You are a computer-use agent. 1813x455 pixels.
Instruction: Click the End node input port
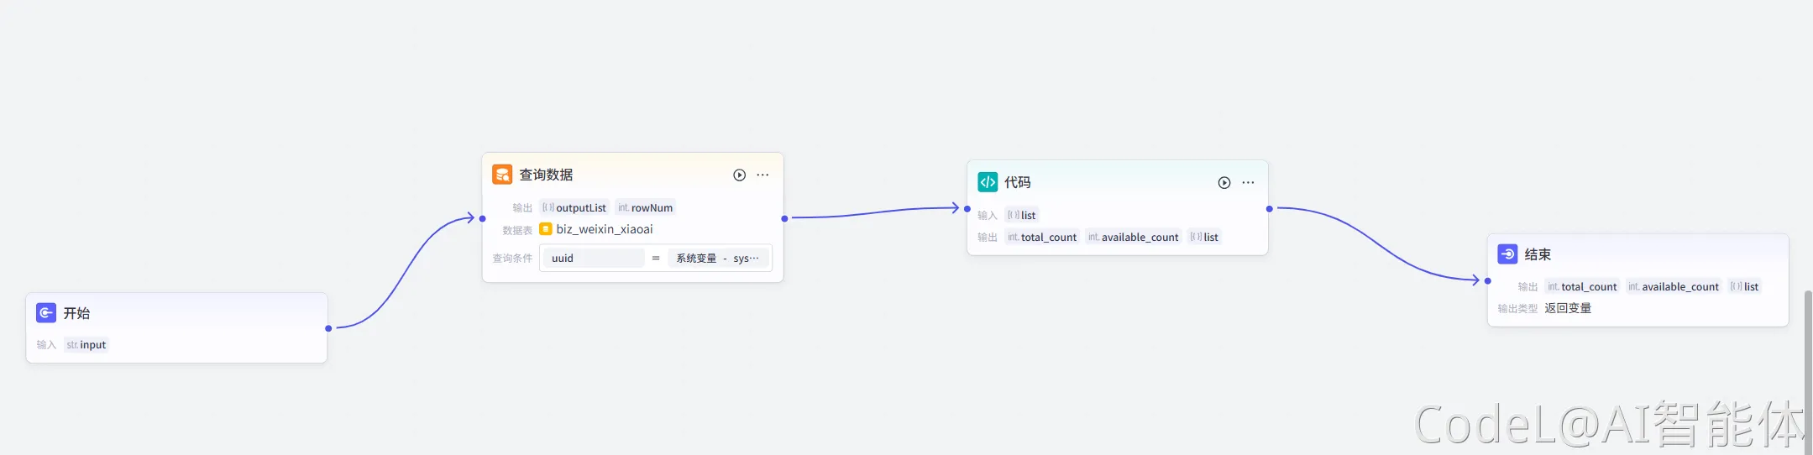[1487, 281]
